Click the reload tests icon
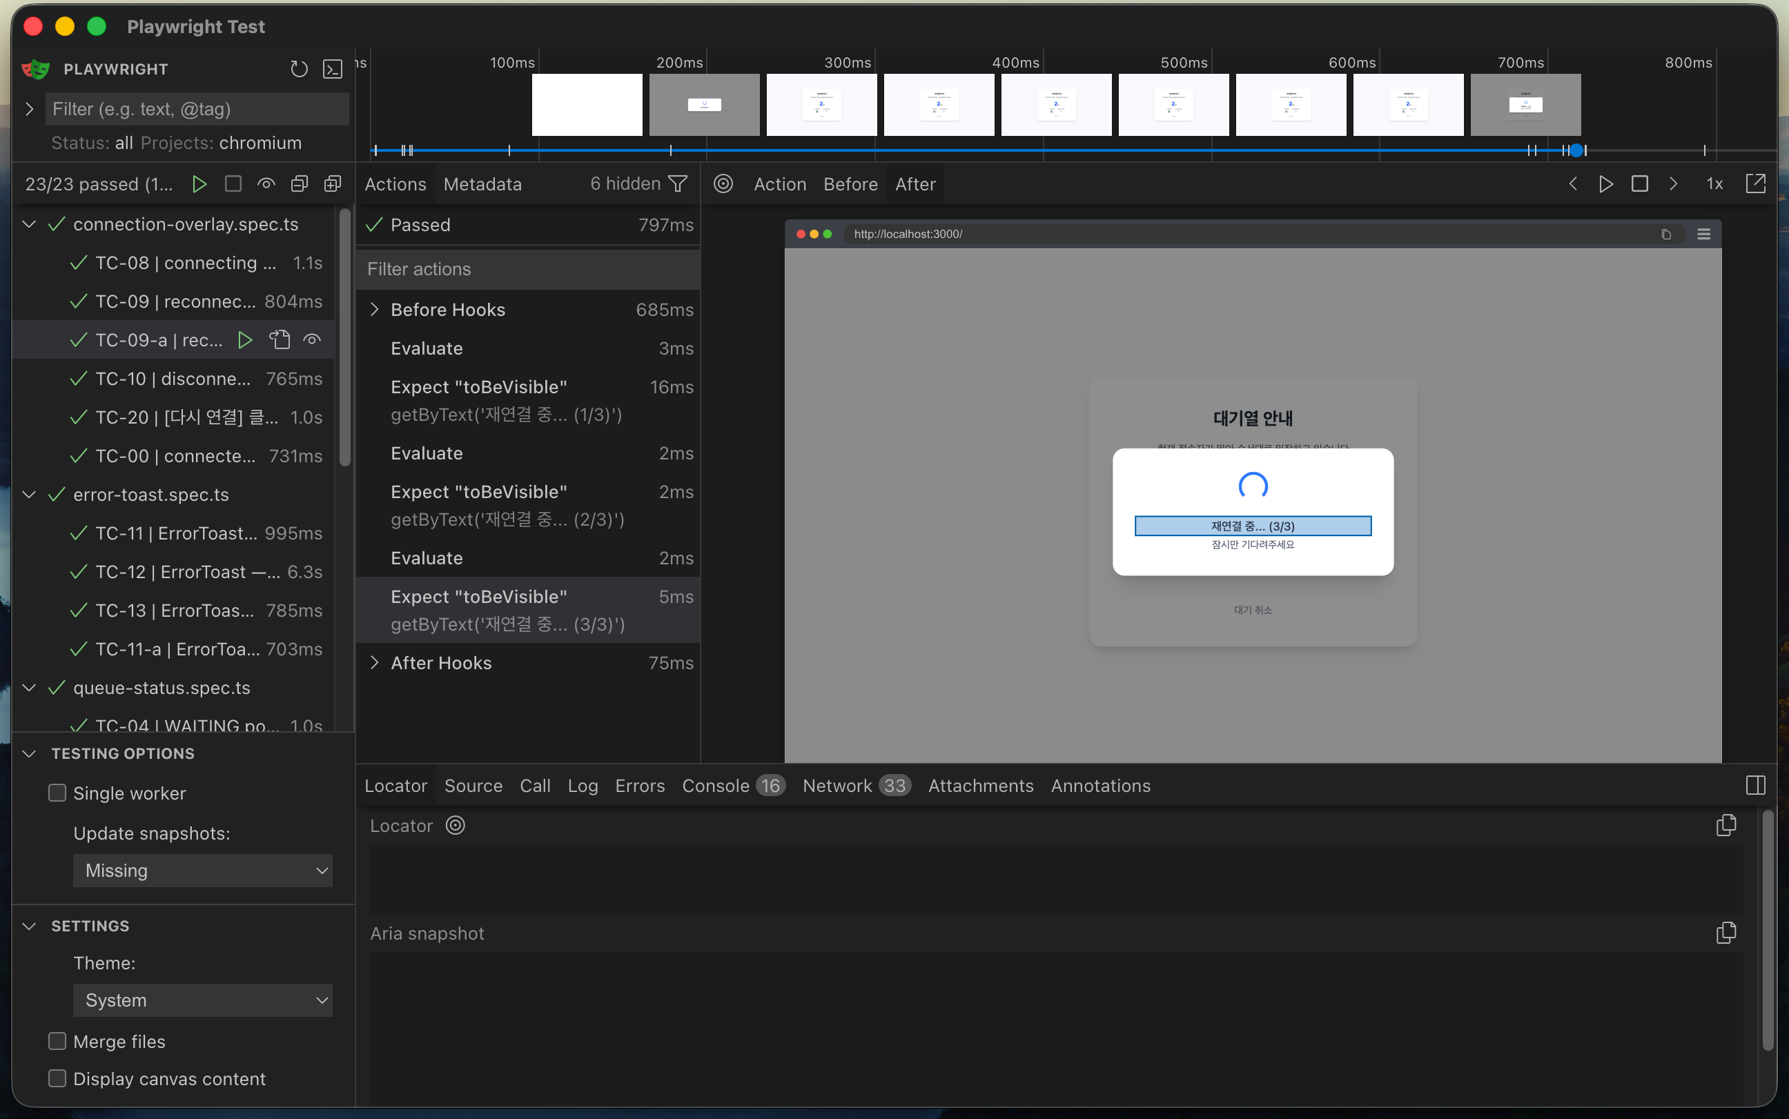1789x1119 pixels. [299, 69]
